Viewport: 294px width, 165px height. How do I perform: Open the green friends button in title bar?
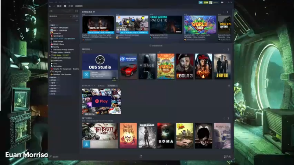point(206,3)
